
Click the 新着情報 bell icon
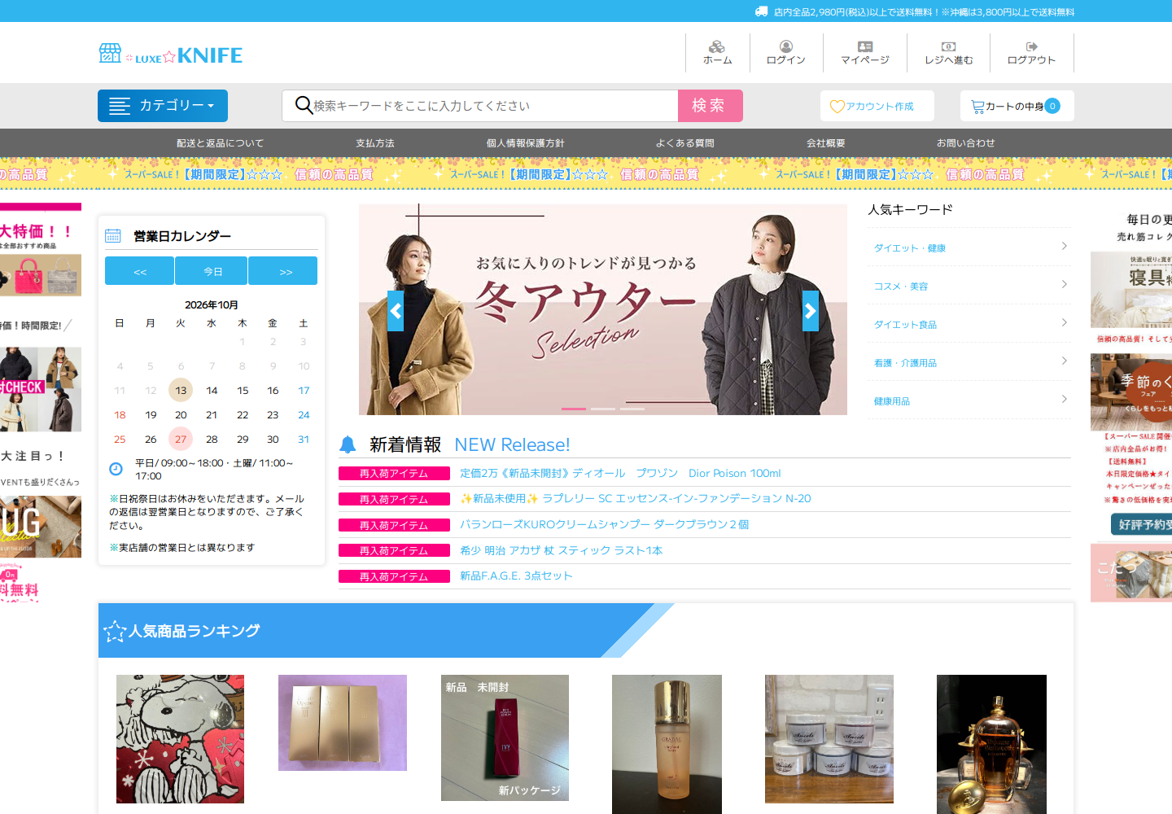click(x=348, y=444)
